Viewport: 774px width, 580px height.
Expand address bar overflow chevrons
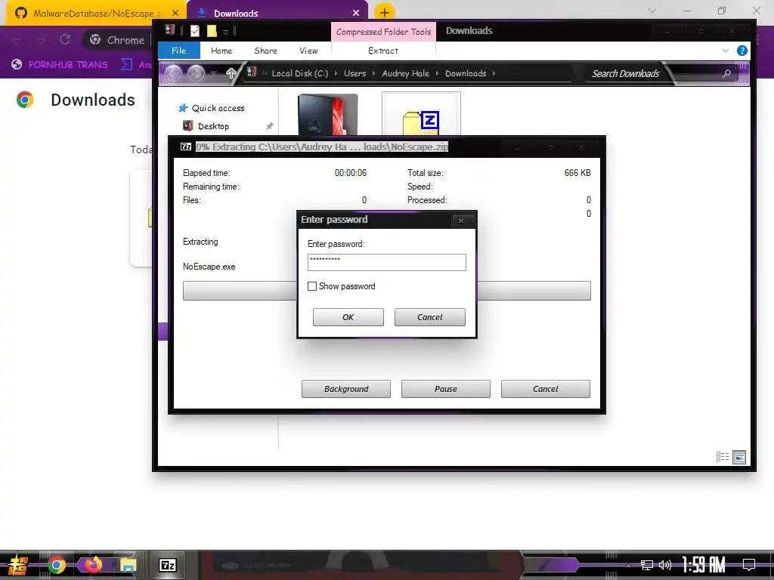[x=265, y=73]
